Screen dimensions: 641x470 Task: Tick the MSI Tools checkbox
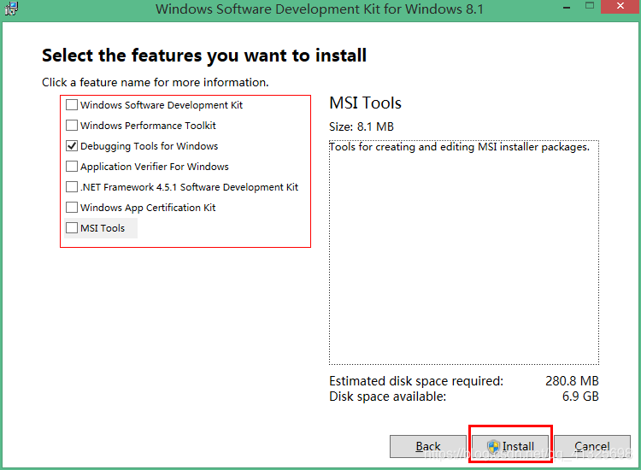(72, 227)
